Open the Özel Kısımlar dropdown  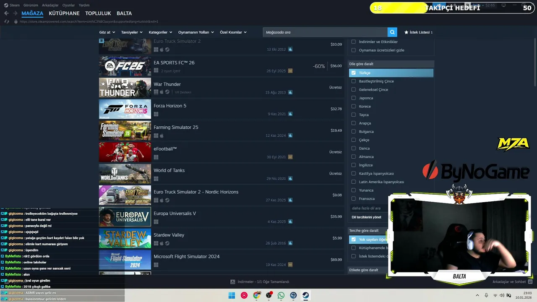[x=233, y=32]
